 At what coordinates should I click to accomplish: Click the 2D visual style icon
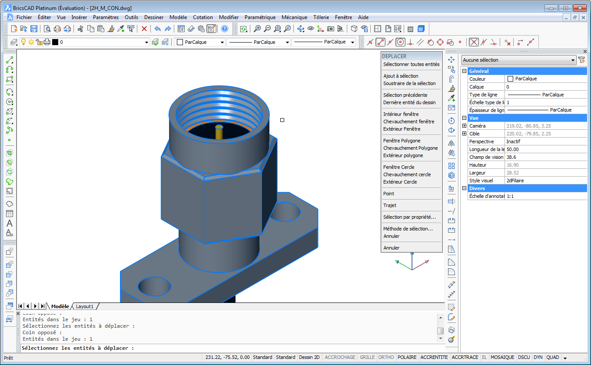pos(410,29)
